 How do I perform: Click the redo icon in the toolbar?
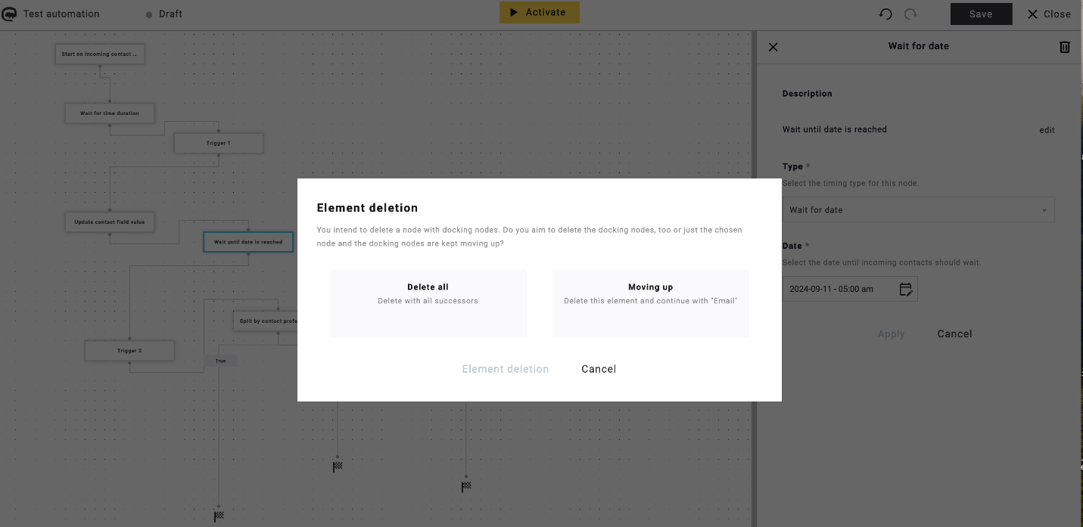click(x=910, y=14)
